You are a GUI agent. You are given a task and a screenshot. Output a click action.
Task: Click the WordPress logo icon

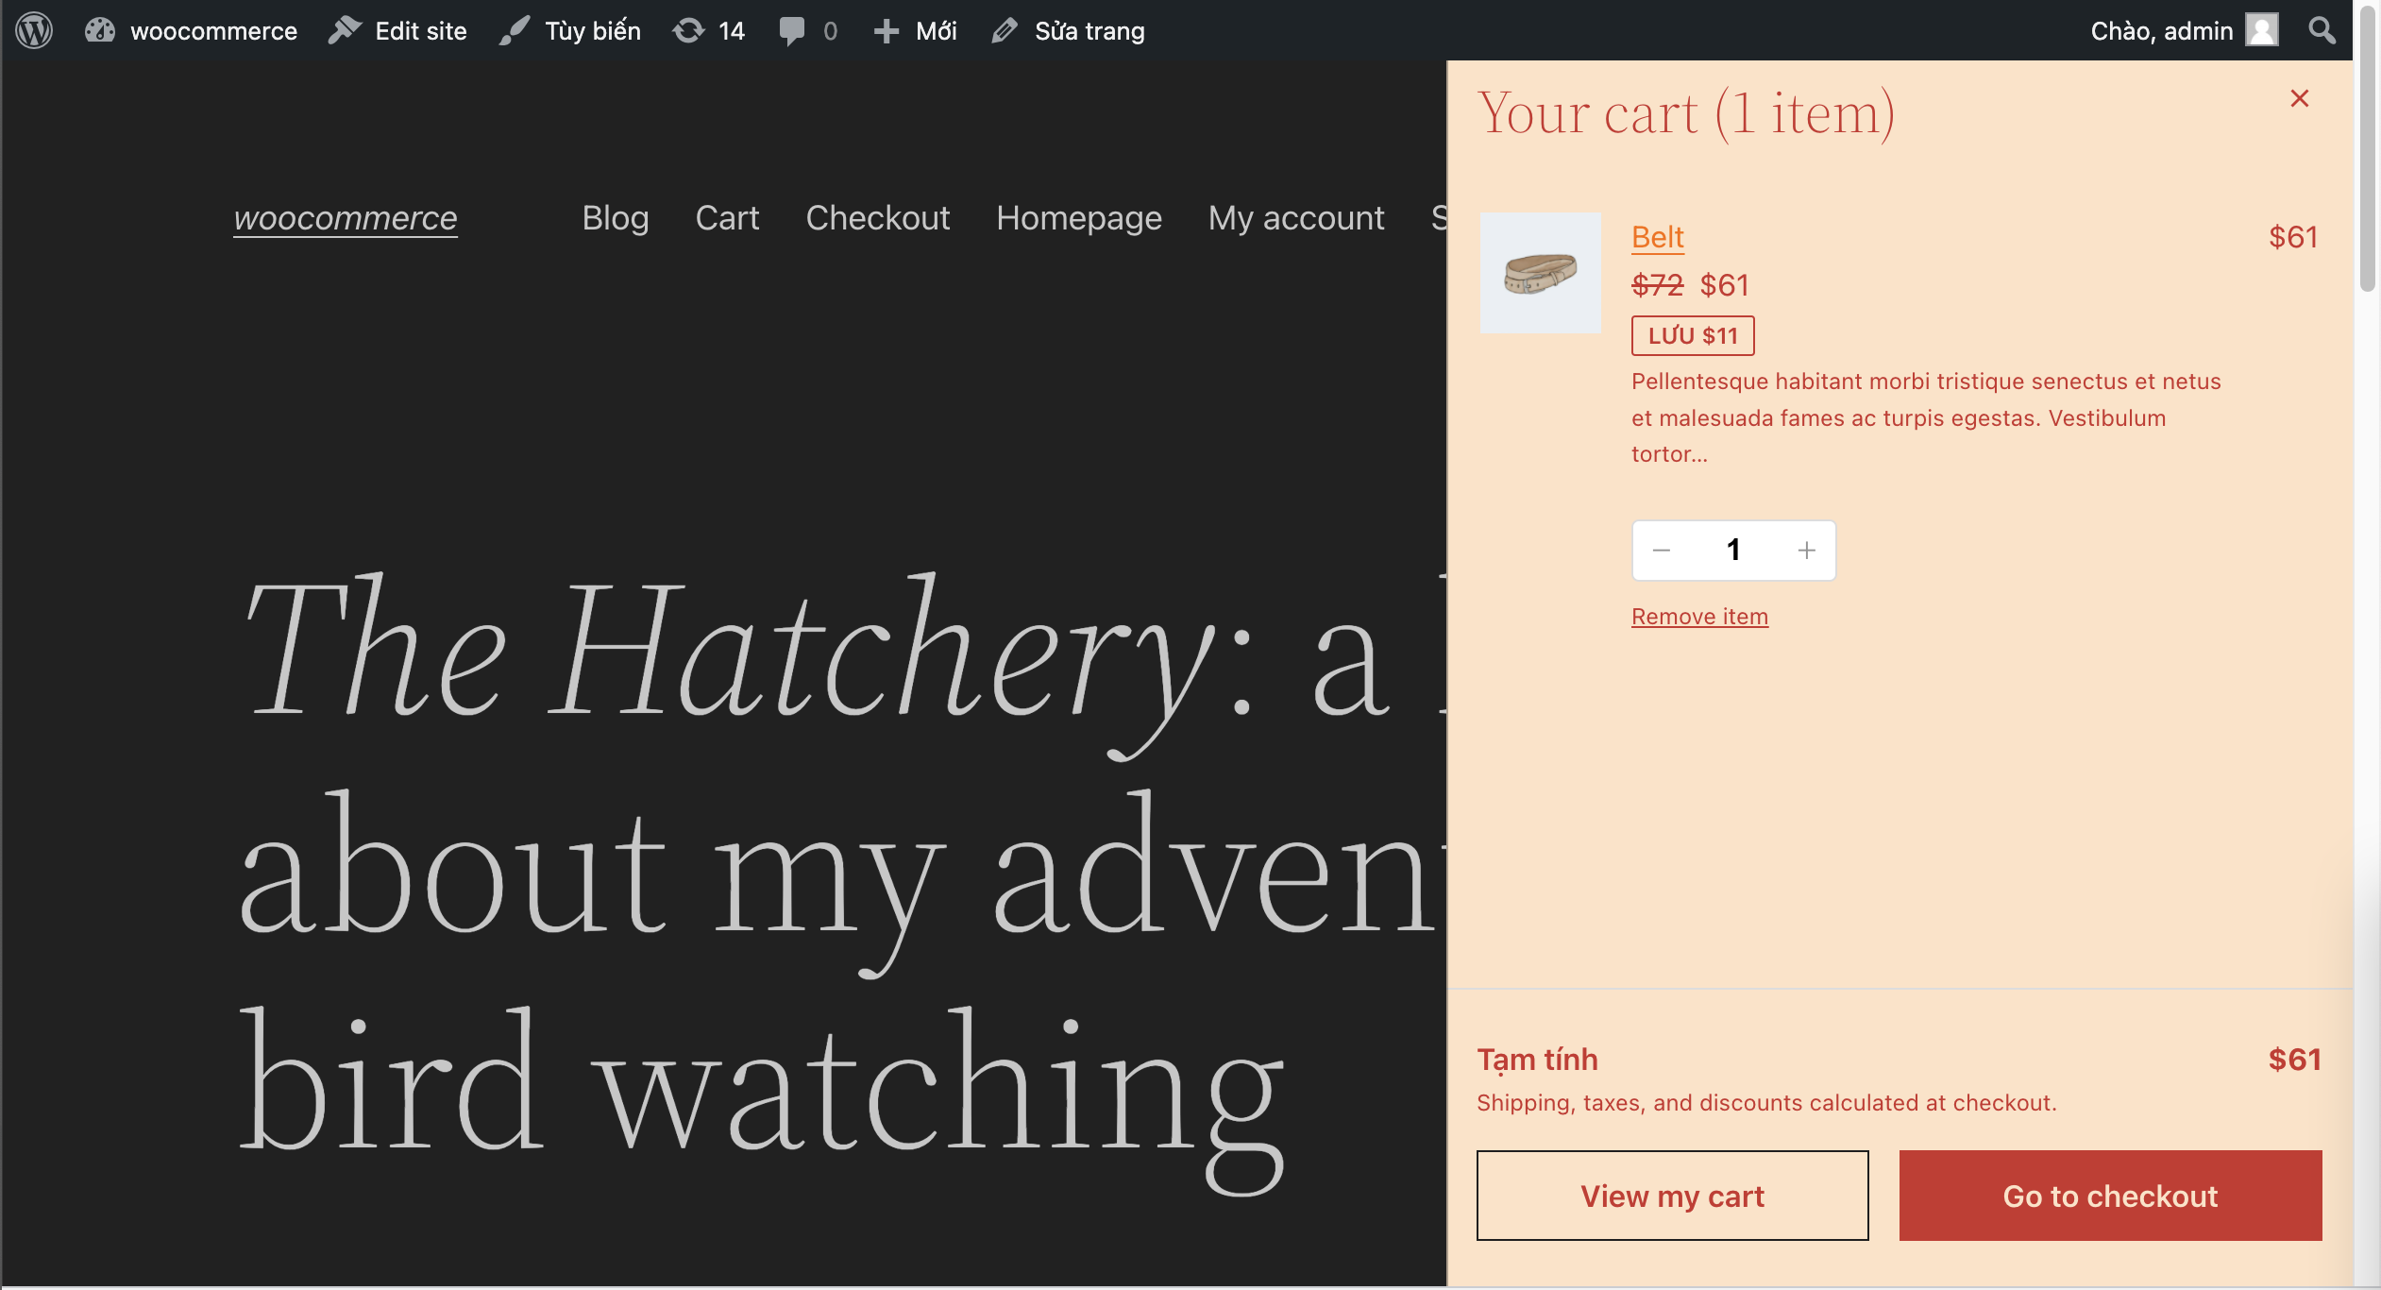pyautogui.click(x=34, y=30)
